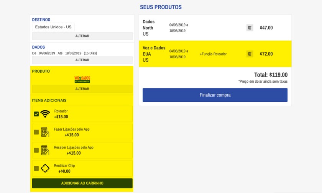Click the Voz e Dados product logo
The width and height of the screenshot is (322, 193).
(82, 80)
